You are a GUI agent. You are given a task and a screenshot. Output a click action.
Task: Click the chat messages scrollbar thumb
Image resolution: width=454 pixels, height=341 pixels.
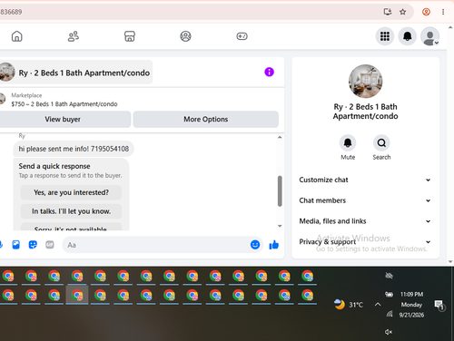point(280,191)
